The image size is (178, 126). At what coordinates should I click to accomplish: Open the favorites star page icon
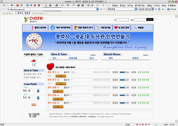(x=46, y=5)
